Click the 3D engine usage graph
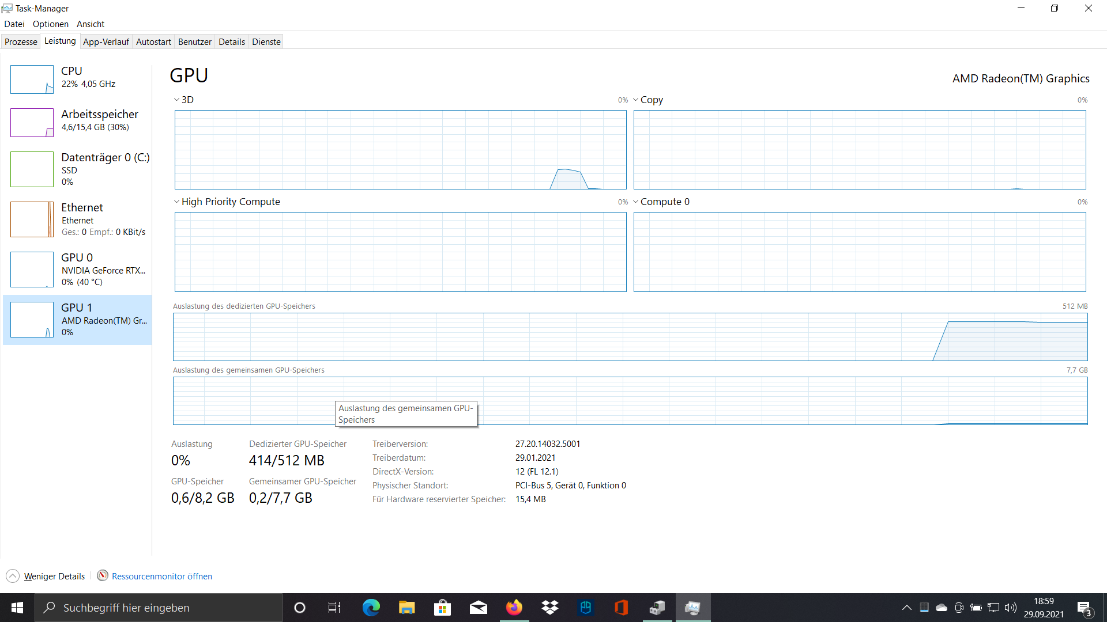Image resolution: width=1107 pixels, height=622 pixels. tap(401, 150)
